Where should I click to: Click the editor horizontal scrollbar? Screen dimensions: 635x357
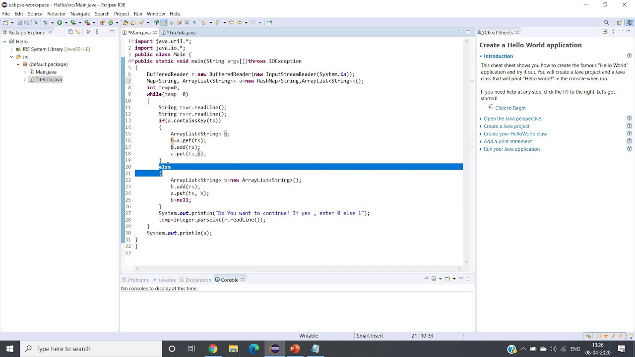(x=298, y=269)
